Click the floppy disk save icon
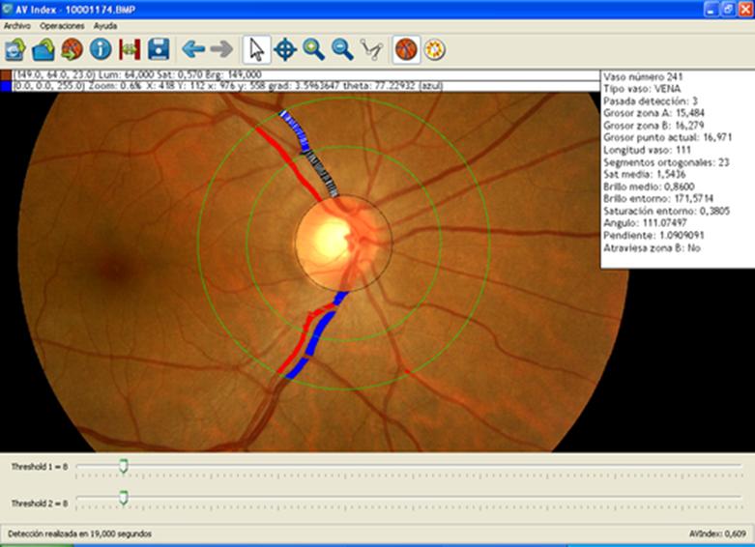755x547 pixels. pos(159,48)
